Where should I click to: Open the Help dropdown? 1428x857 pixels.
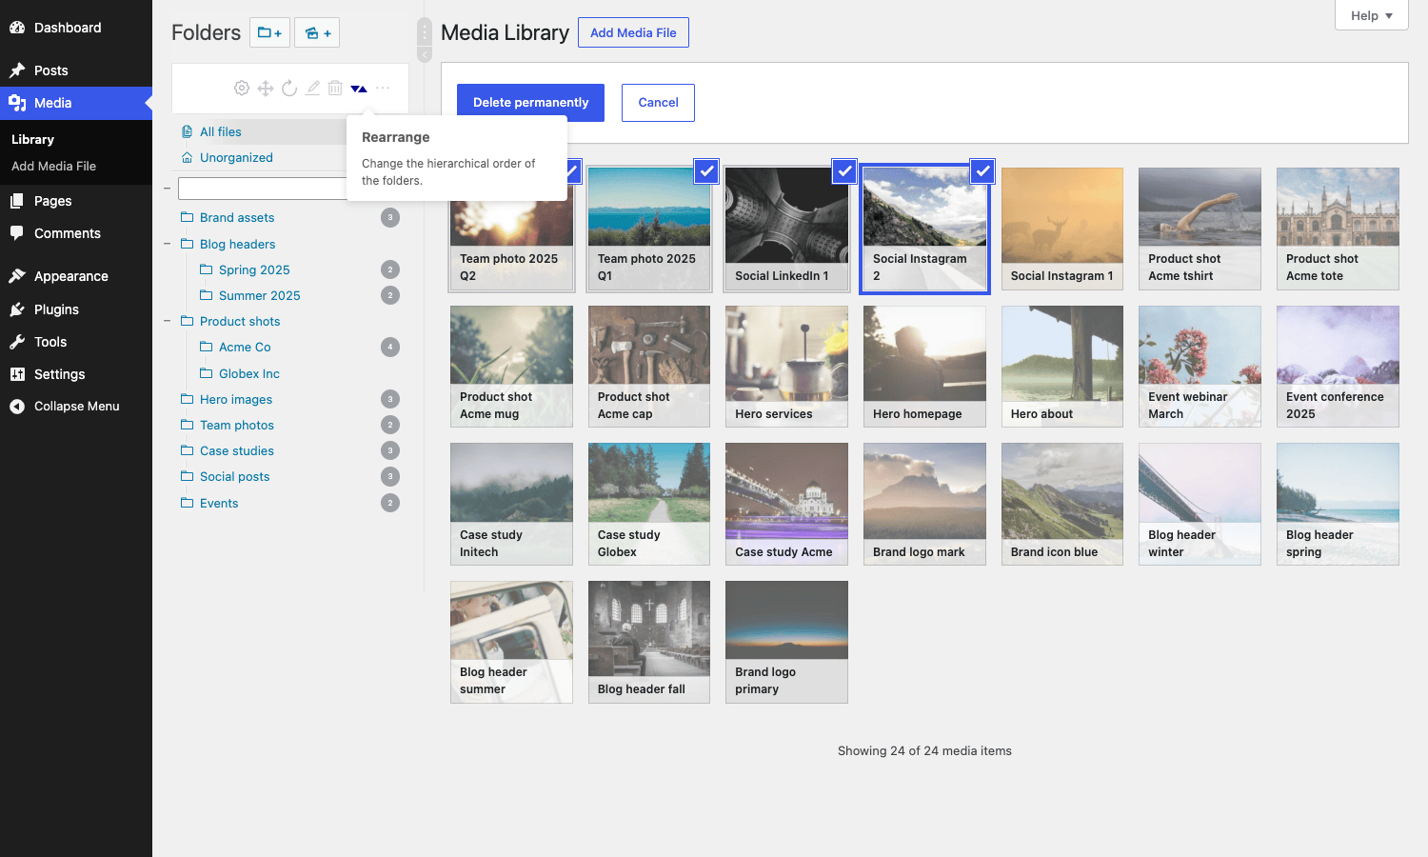click(x=1372, y=15)
